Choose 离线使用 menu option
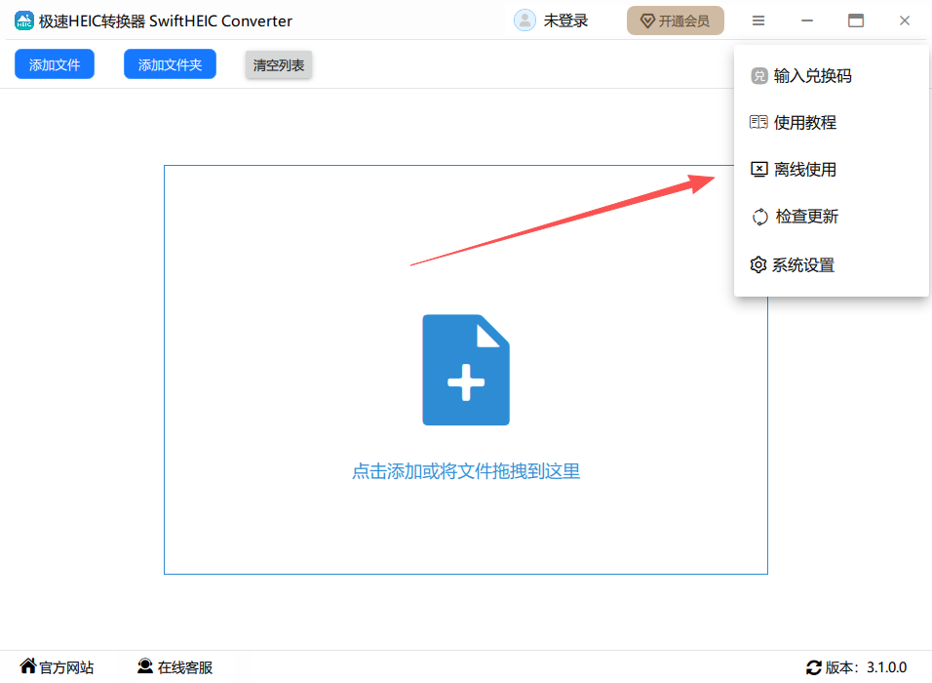The width and height of the screenshot is (932, 683). click(804, 170)
